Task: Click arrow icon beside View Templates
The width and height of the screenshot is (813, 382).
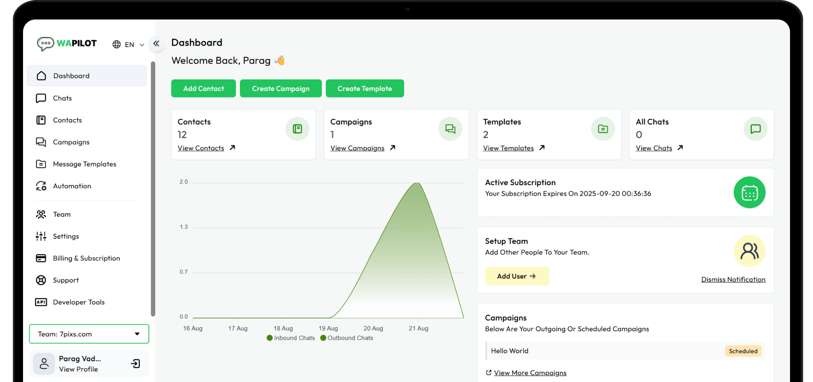Action: click(x=542, y=148)
